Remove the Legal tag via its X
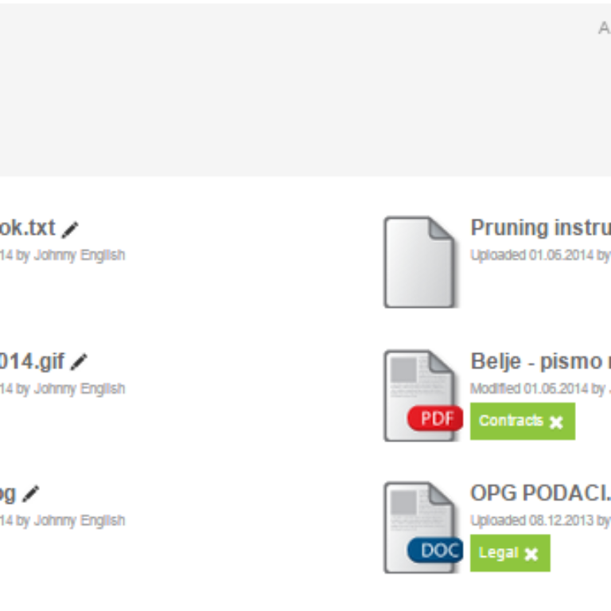This screenshot has height=611, width=611. [531, 554]
